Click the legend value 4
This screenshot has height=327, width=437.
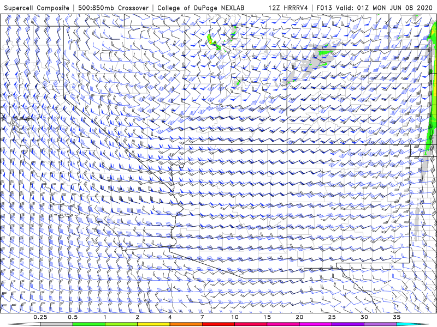point(170,317)
